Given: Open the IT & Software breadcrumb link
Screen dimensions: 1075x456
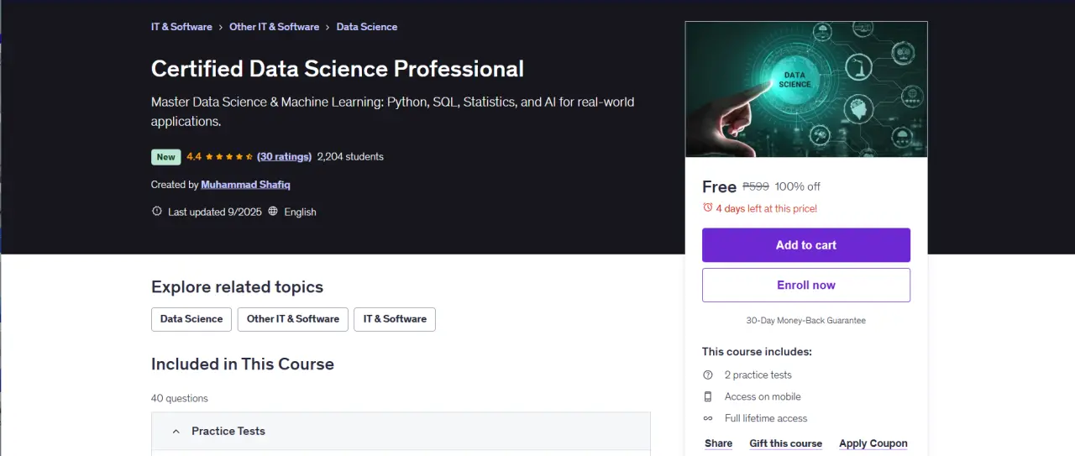Looking at the screenshot, I should coord(181,27).
